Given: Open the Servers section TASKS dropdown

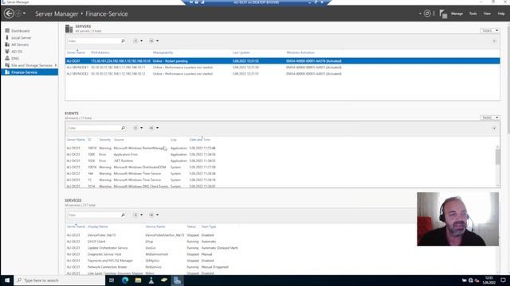Looking at the screenshot, I should tap(490, 30).
